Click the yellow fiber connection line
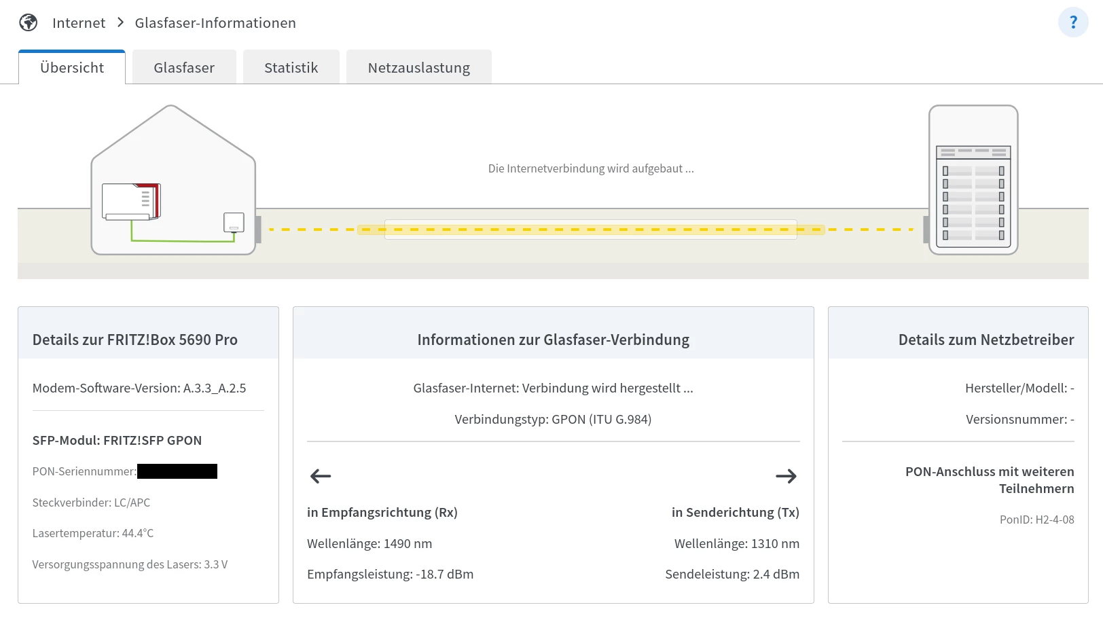This screenshot has height=637, width=1103. pos(591,230)
